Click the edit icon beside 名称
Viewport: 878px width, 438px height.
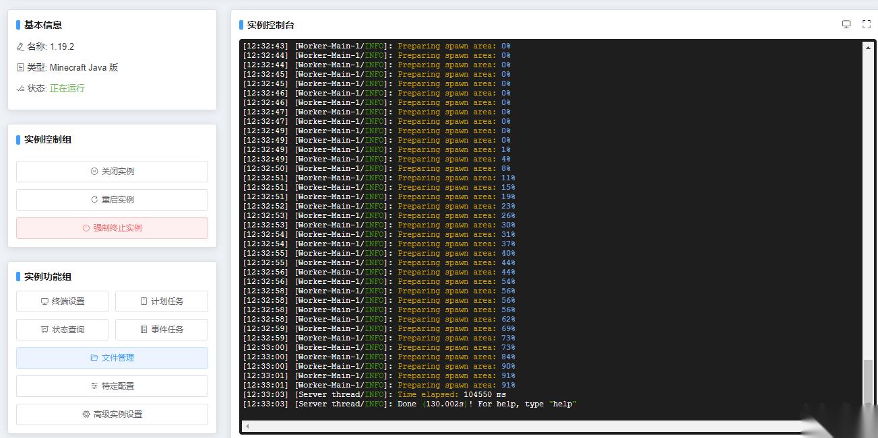(20, 46)
